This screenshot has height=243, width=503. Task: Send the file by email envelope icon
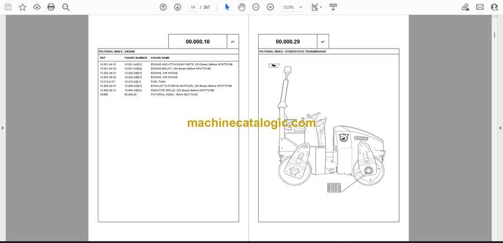[480, 7]
